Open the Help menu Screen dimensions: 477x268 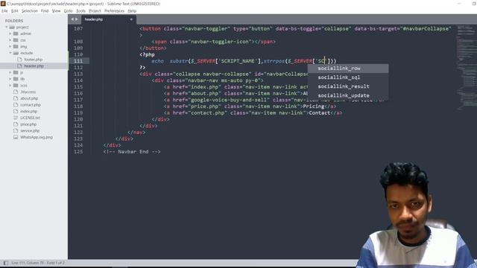132,10
